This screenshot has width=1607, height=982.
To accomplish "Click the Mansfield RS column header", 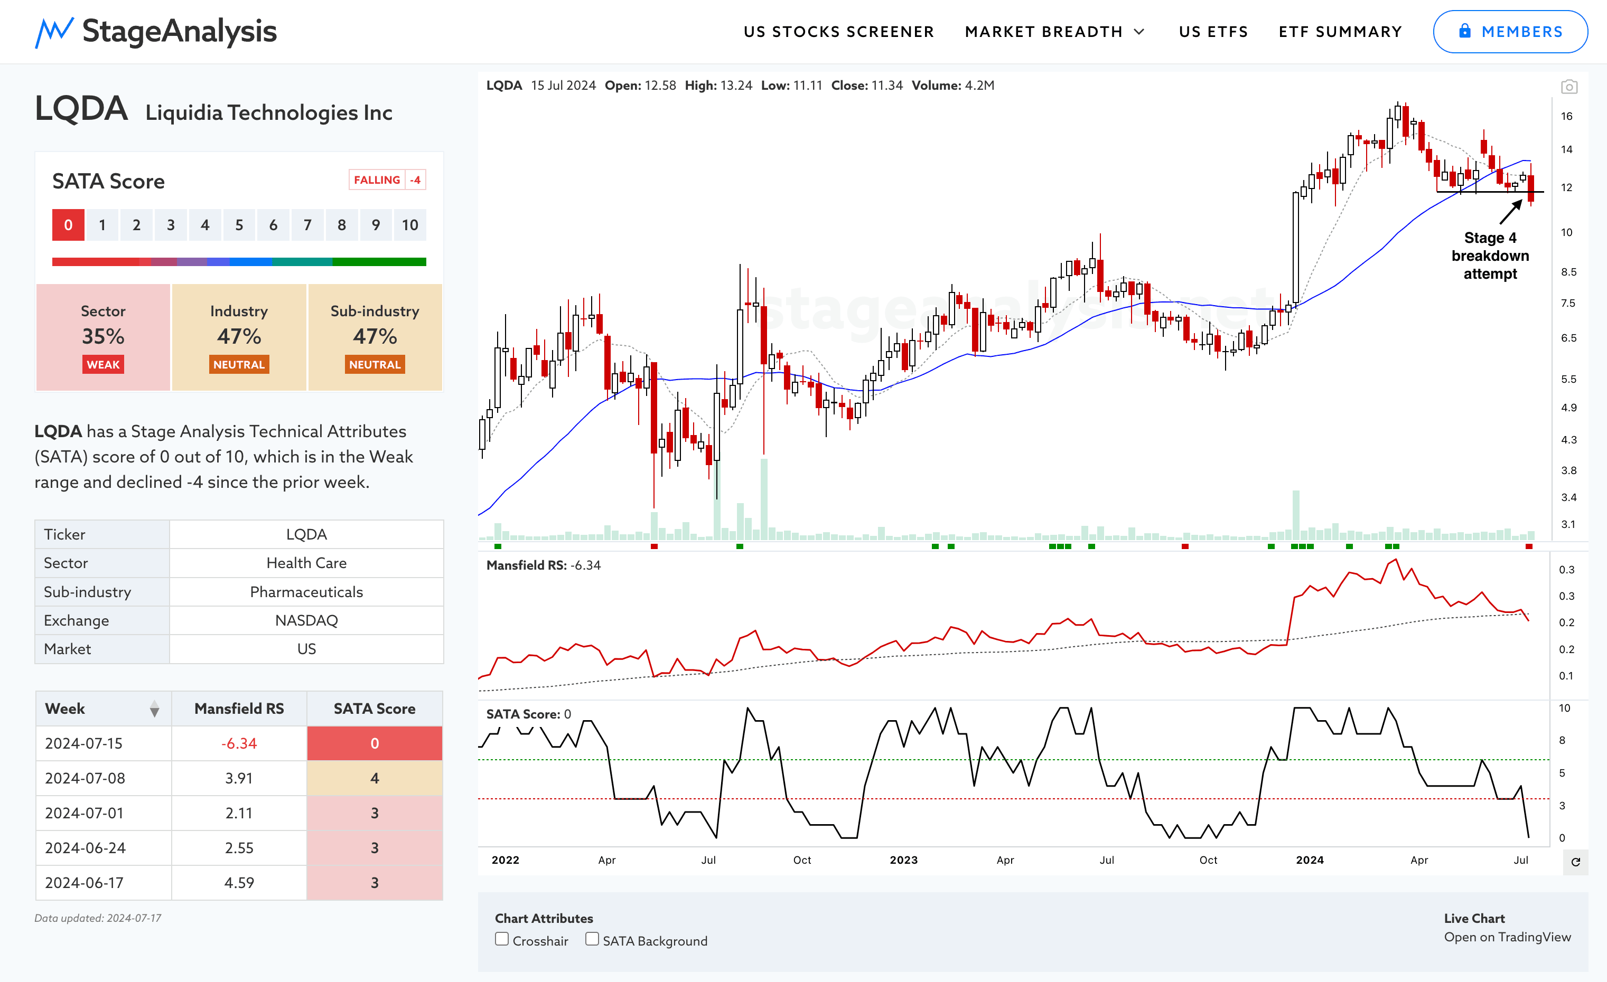I will [x=239, y=709].
